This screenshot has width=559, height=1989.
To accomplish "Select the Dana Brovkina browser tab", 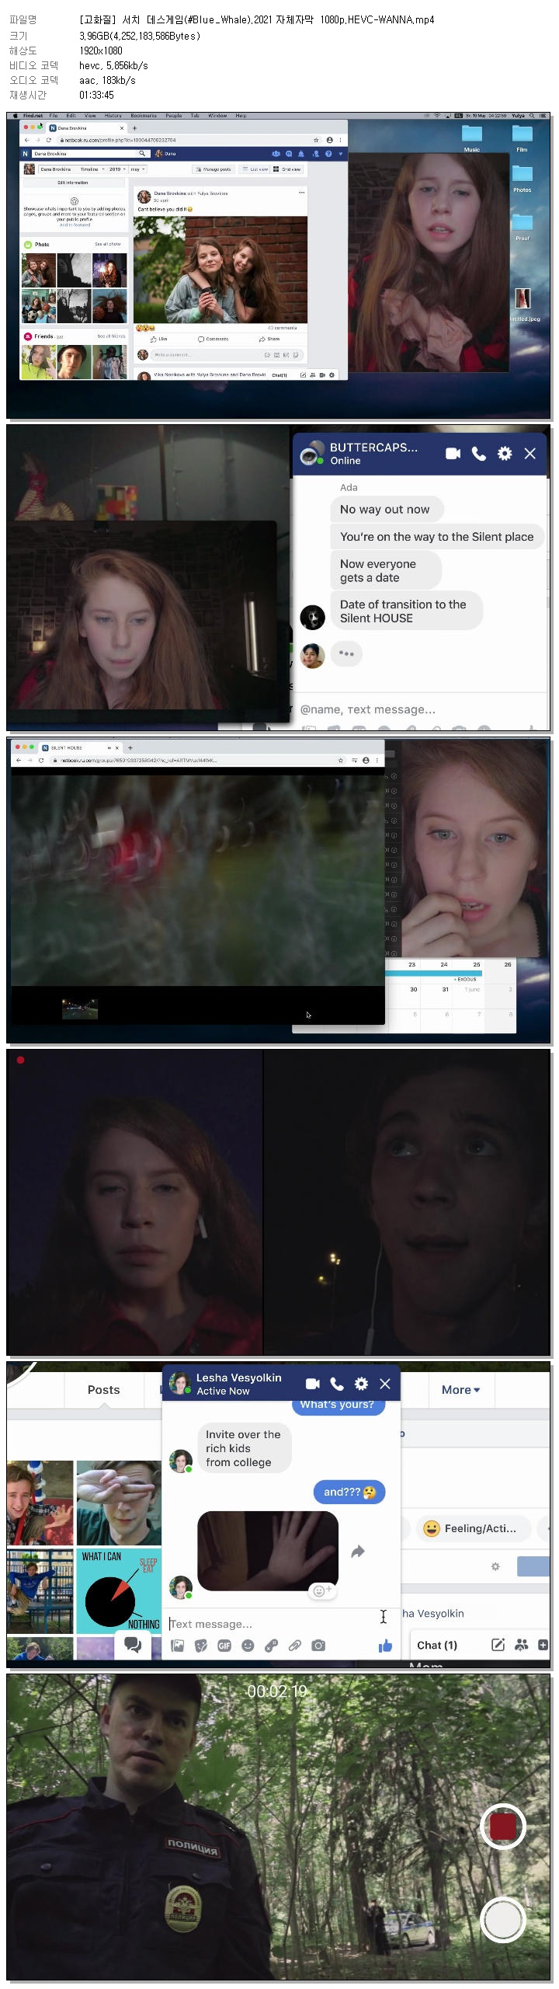I will pos(85,127).
